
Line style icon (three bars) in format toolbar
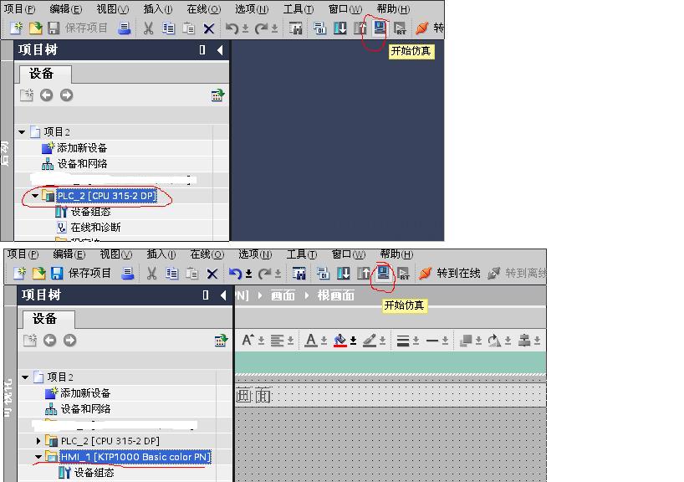point(403,341)
